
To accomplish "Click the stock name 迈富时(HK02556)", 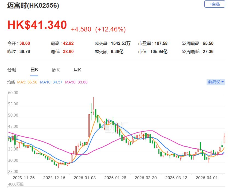I will coord(33,5).
